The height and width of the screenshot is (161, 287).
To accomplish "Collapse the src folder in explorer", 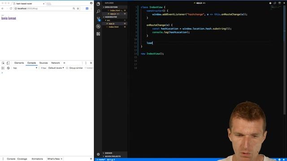I will coord(115,20).
